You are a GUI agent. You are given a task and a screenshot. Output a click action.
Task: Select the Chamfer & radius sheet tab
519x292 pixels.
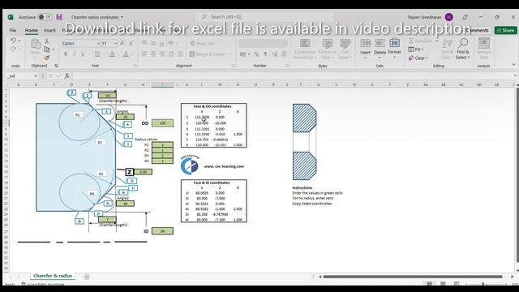53,276
